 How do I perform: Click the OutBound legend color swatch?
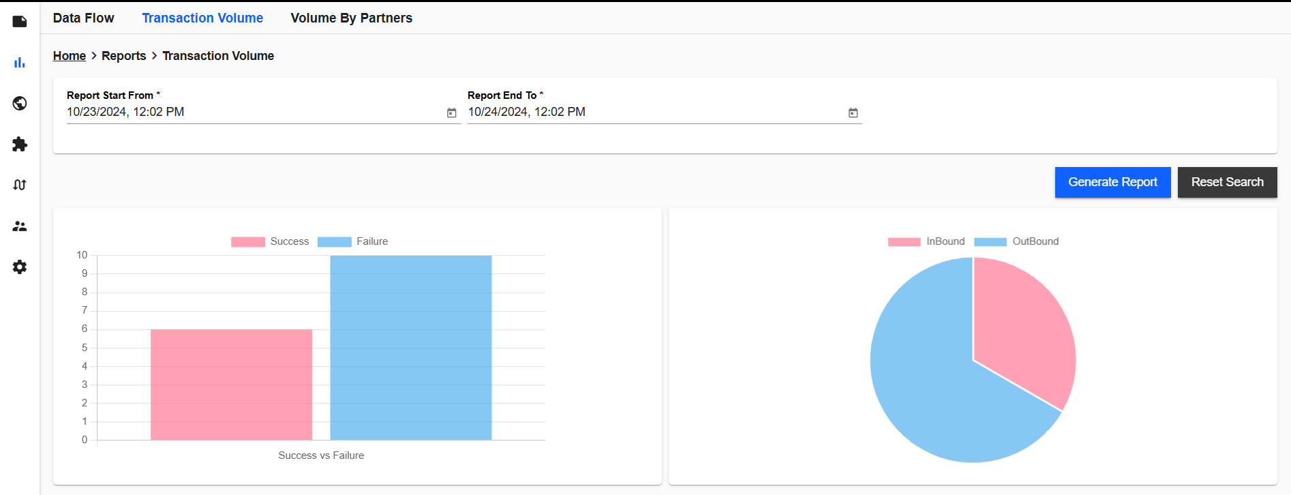[990, 241]
